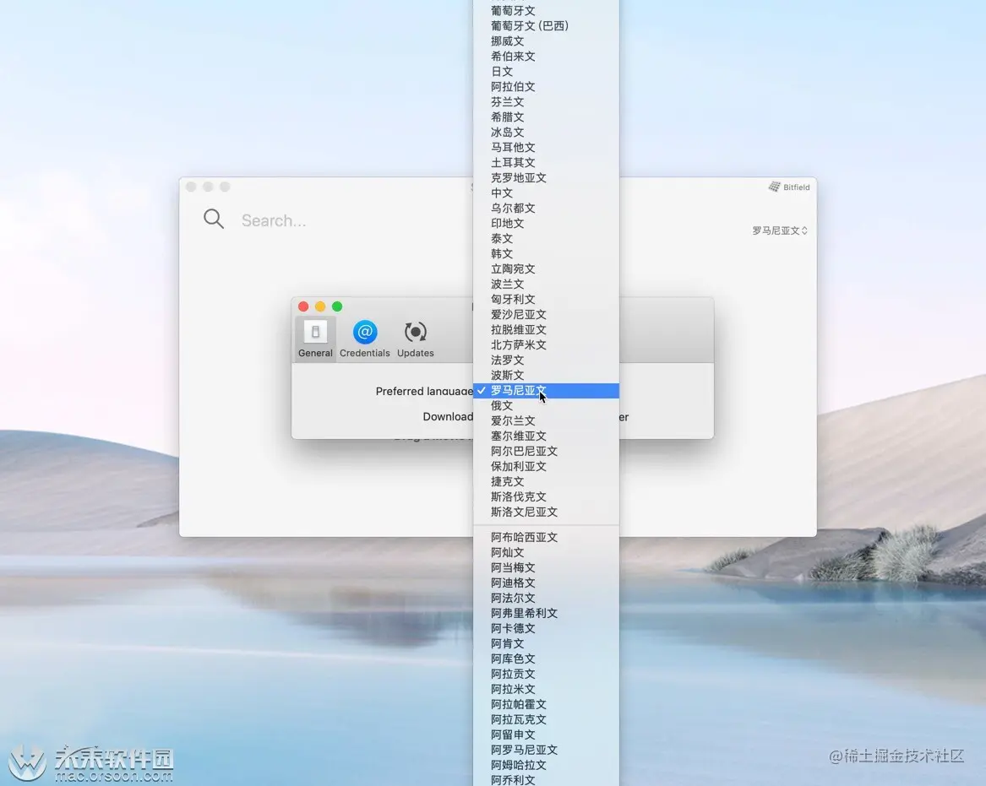986x786 pixels.
Task: Choose 马耳他文 menu entry
Action: click(x=546, y=147)
